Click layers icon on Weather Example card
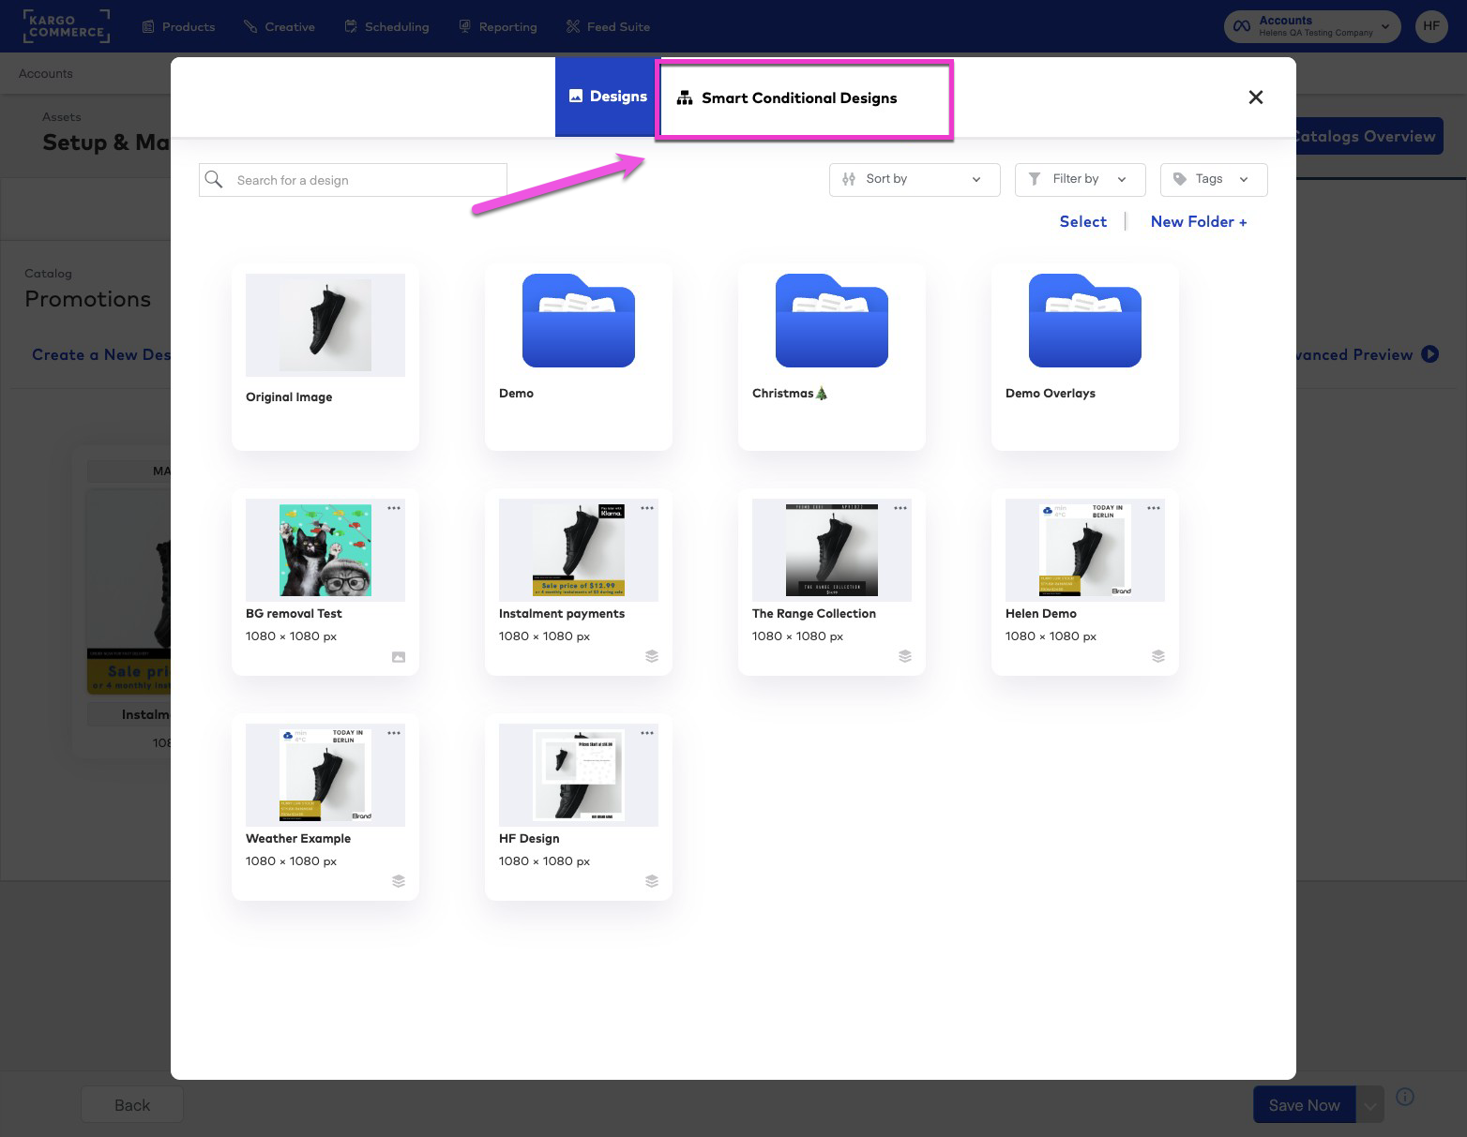The height and width of the screenshot is (1137, 1467). 399,881
